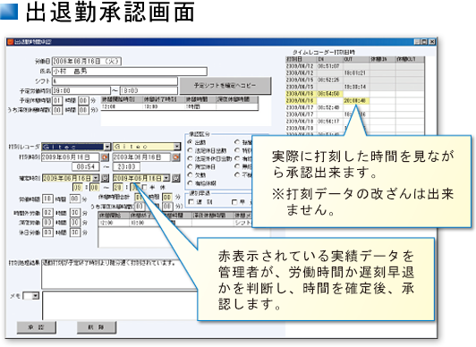Click the 予定労働時刻 end field 18:00
Image resolution: width=476 pixels, height=347 pixels.
pyautogui.click(x=149, y=90)
